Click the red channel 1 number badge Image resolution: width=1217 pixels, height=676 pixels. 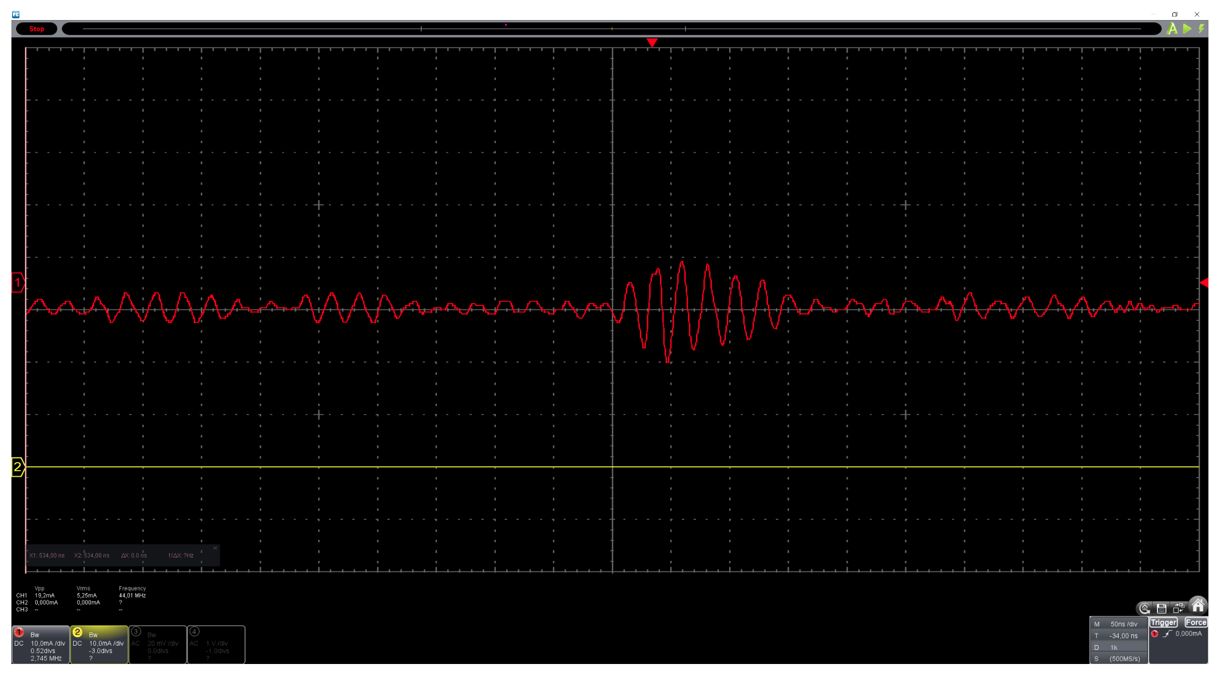19,632
